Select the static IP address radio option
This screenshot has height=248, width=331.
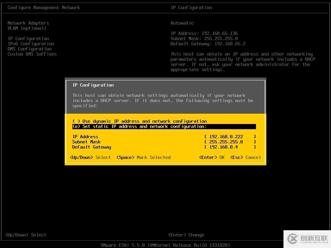(x=164, y=126)
